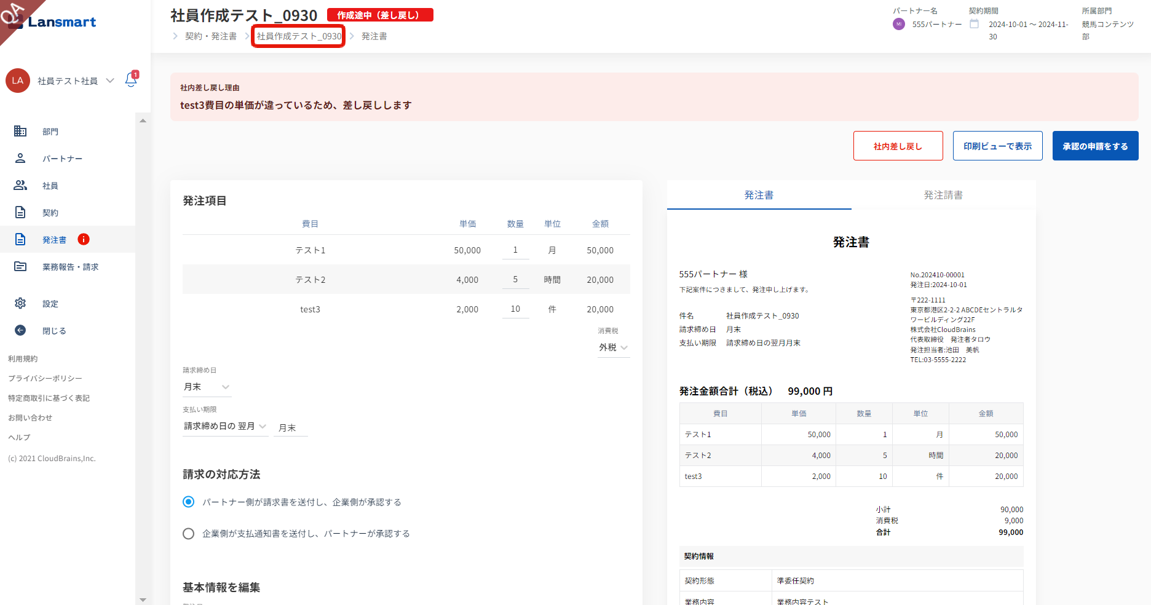The width and height of the screenshot is (1151, 605).
Task: Click the 555パートナー partner name in header
Action: click(937, 24)
